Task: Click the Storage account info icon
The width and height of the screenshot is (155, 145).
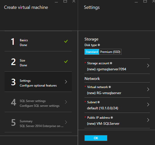Action: click(111, 63)
